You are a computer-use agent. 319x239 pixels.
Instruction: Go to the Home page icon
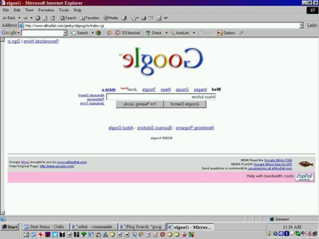[52, 18]
